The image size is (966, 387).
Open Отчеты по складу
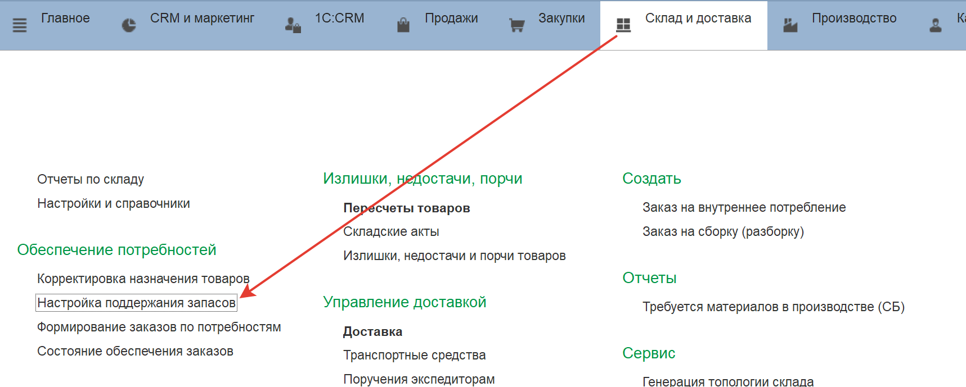91,180
